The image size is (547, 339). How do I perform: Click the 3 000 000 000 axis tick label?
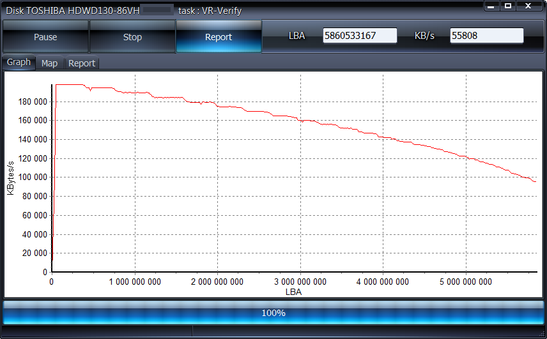(300, 282)
